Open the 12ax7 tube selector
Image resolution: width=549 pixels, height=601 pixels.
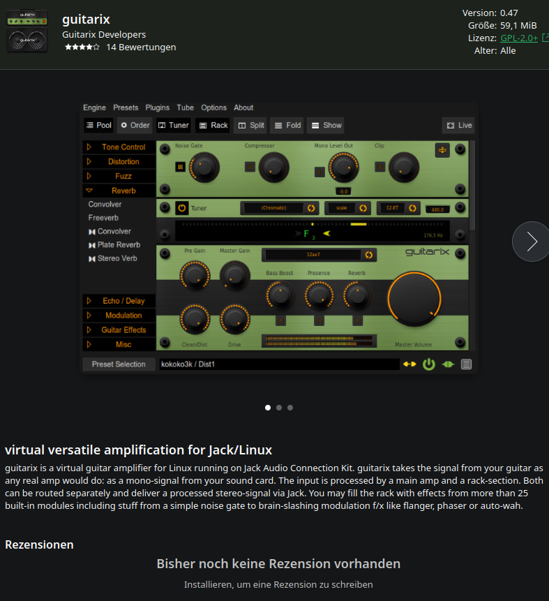(x=319, y=255)
